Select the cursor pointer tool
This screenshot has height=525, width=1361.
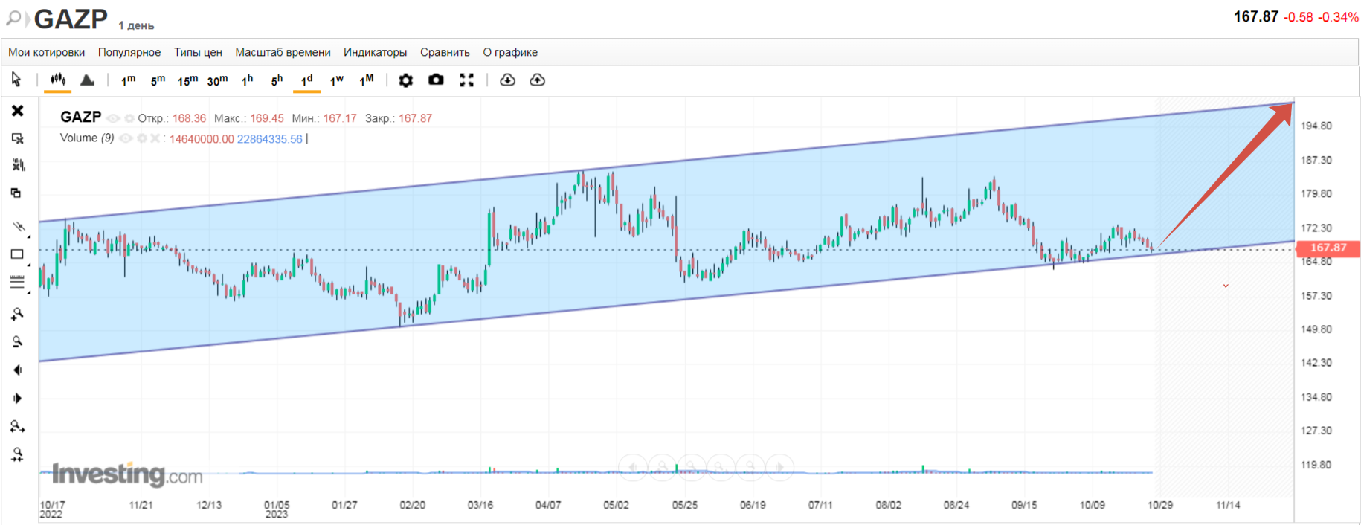(x=16, y=80)
